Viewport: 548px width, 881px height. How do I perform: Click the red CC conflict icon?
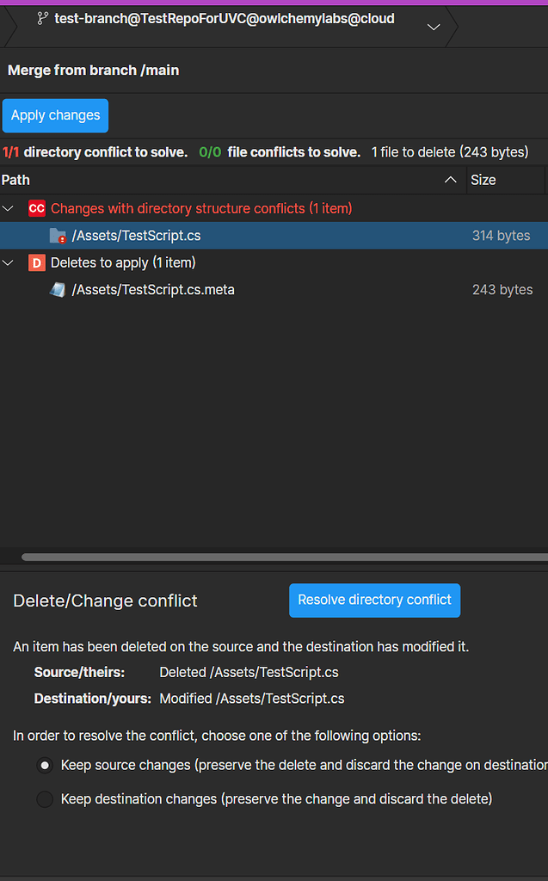(37, 208)
